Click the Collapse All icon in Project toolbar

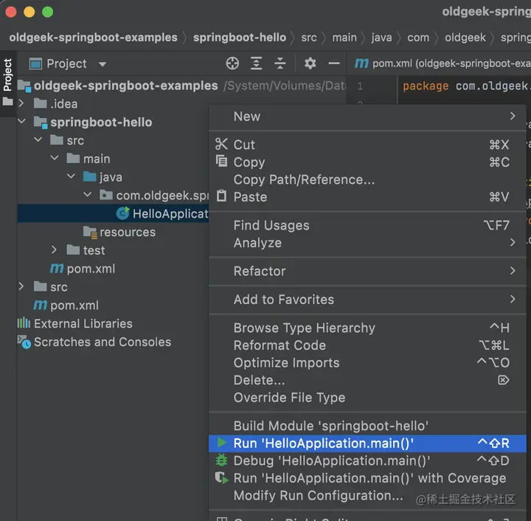280,63
